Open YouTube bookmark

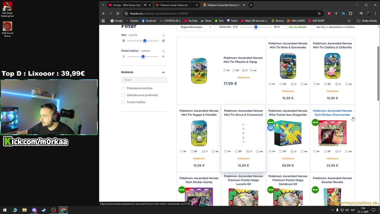click(x=191, y=21)
